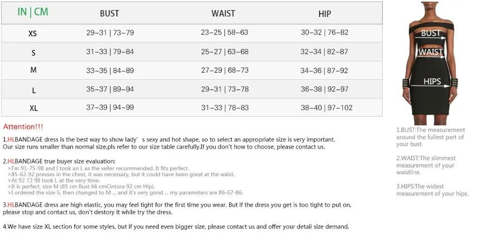485x242 pixels.
Task: Click the WAIST arrow label on model image
Action: click(x=431, y=52)
